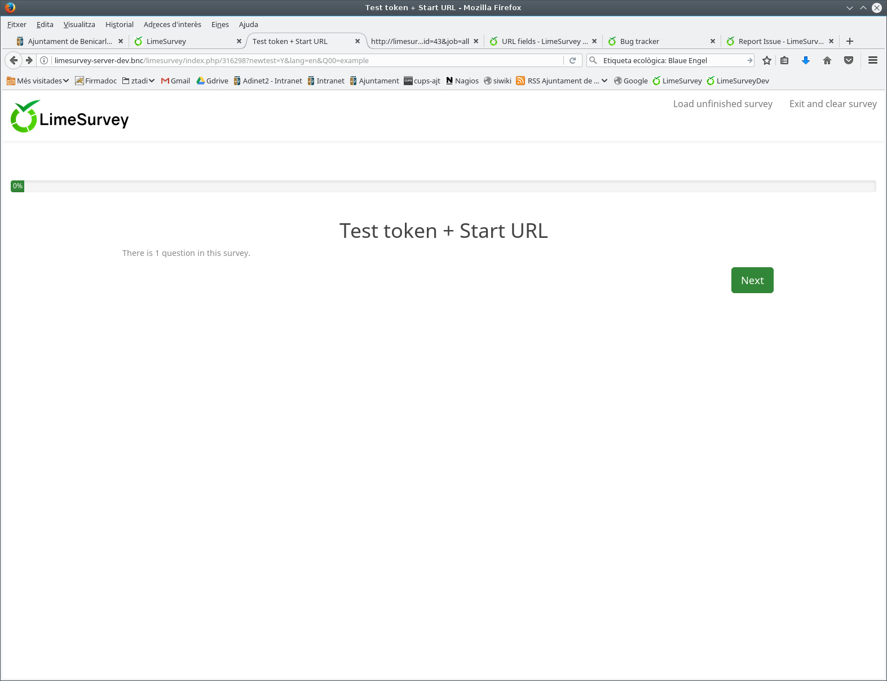Click the browser back arrow button
This screenshot has width=887, height=681.
[14, 60]
